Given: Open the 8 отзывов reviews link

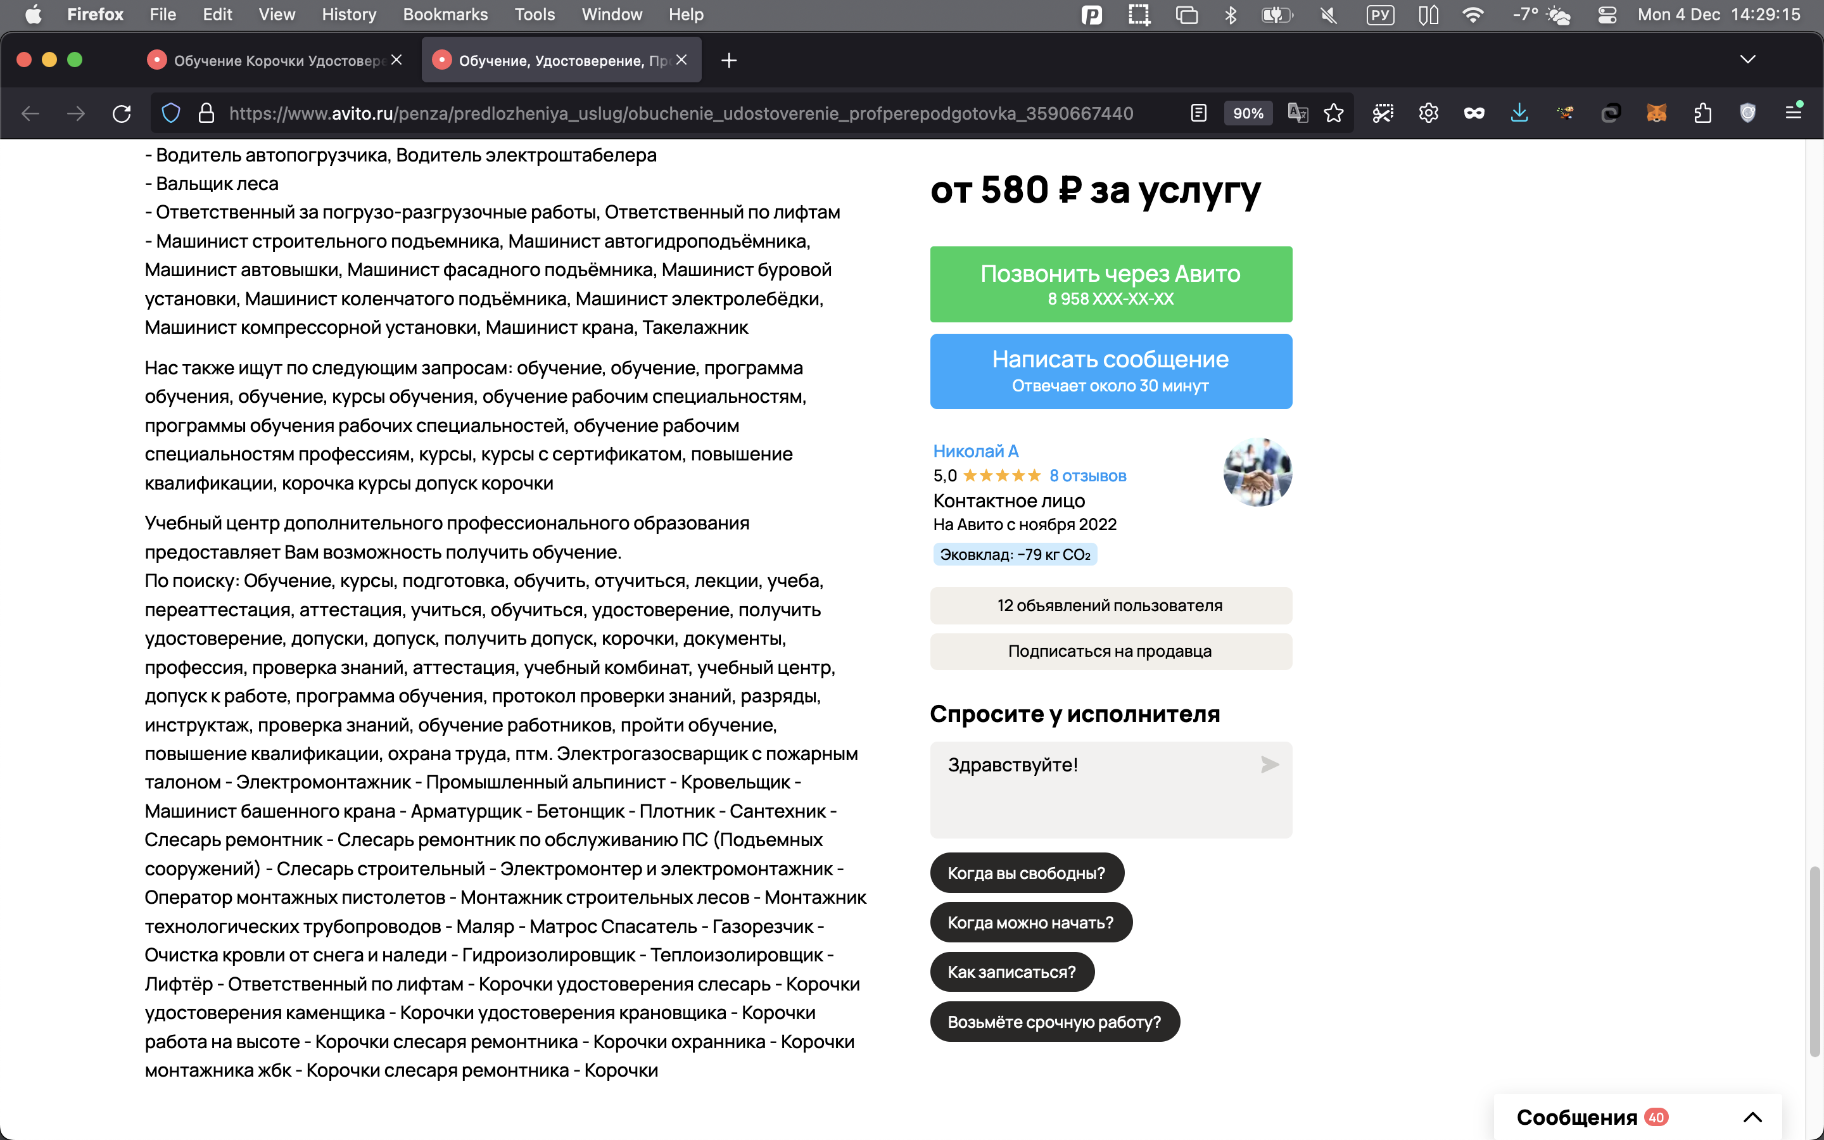Looking at the screenshot, I should click(1087, 476).
